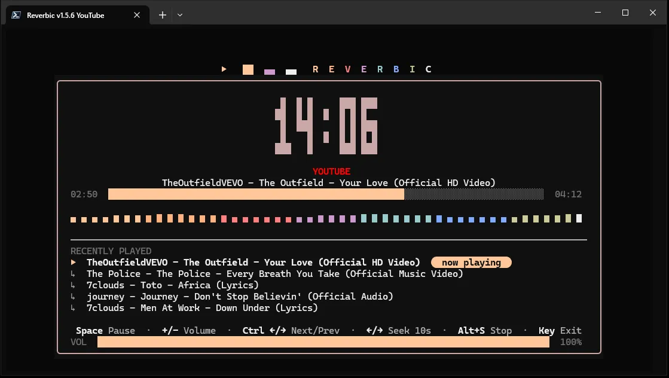Image resolution: width=669 pixels, height=378 pixels.
Task: Click arrow marker beside The Police entry
Action: tap(73, 274)
